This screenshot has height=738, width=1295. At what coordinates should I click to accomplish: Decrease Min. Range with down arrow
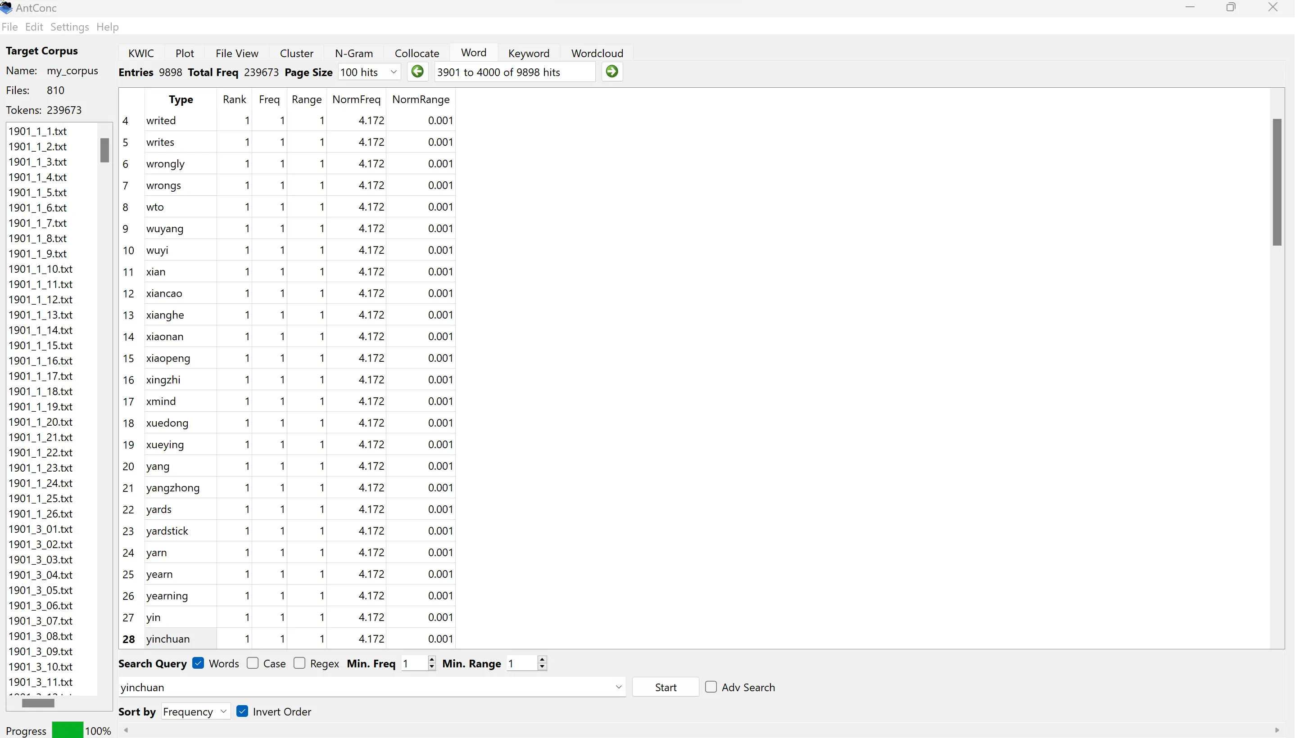click(x=542, y=667)
